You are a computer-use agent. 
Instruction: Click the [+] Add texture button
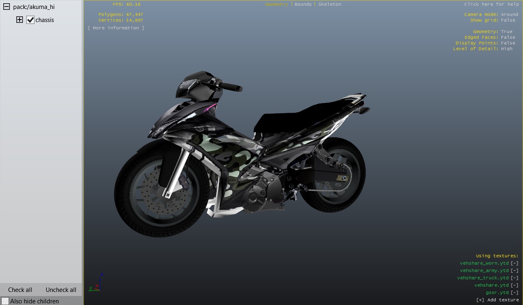click(x=497, y=300)
